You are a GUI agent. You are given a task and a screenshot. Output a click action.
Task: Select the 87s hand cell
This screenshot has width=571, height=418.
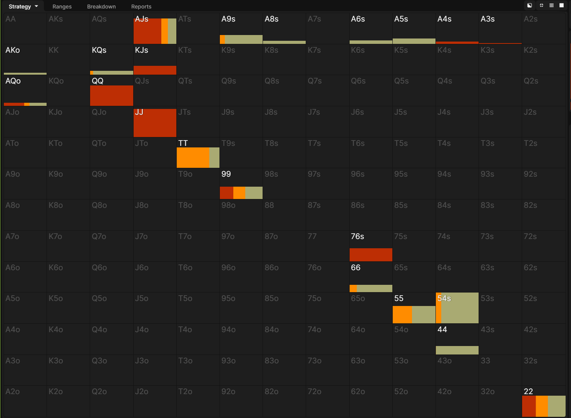(327, 215)
